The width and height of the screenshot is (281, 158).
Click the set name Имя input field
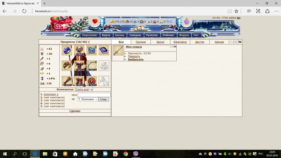tap(94, 95)
